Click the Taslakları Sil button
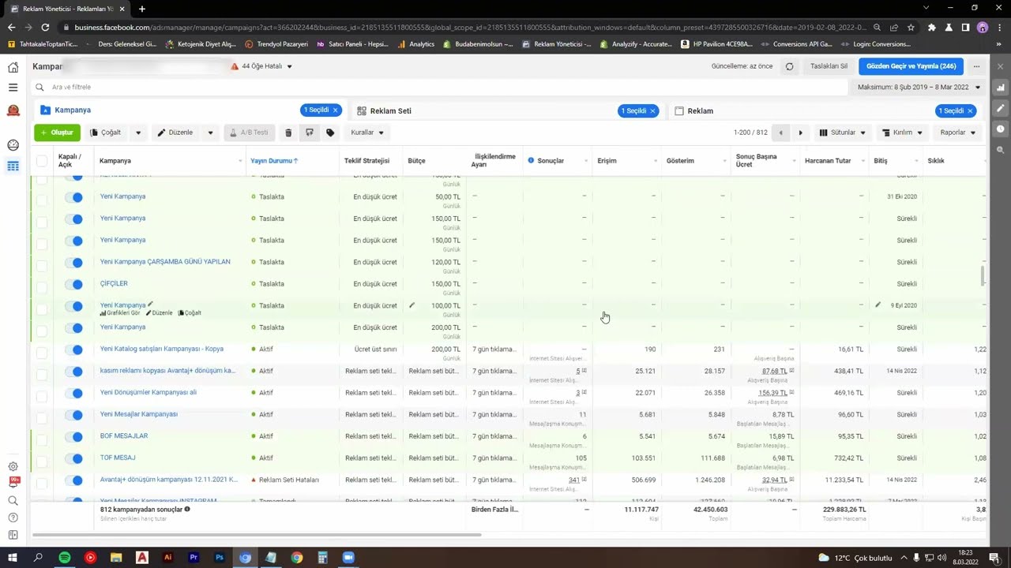The height and width of the screenshot is (568, 1011). tap(829, 66)
